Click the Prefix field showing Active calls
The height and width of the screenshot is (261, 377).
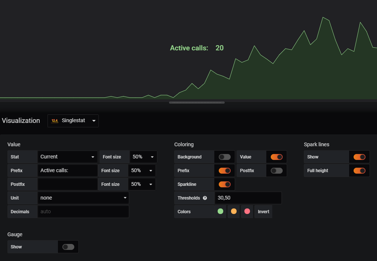pyautogui.click(x=67, y=171)
